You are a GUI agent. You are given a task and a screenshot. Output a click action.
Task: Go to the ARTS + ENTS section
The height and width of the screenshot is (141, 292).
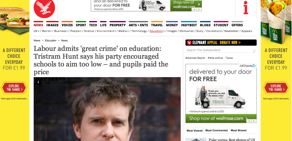(x=138, y=25)
